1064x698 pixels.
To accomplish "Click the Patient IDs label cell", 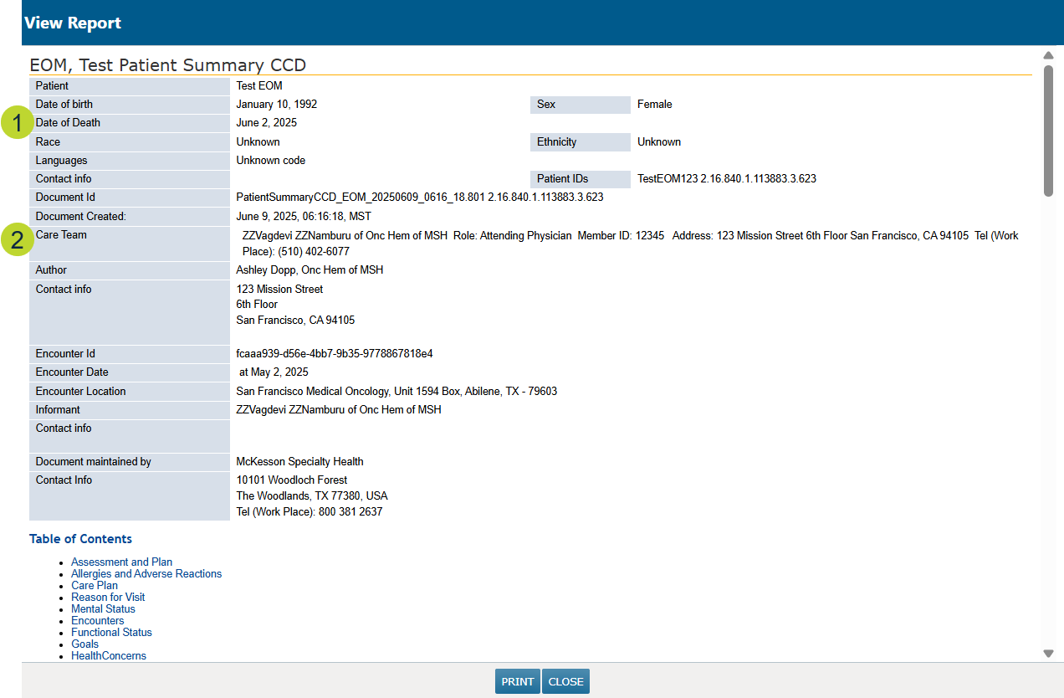I will point(580,179).
